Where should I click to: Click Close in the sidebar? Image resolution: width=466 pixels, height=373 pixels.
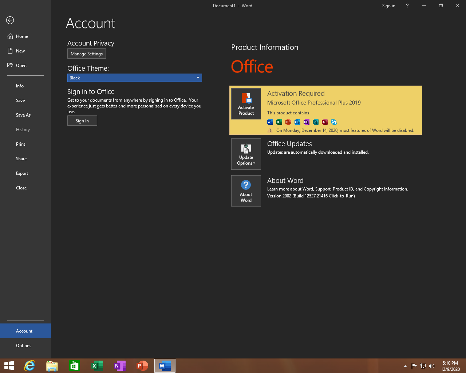pos(25,188)
